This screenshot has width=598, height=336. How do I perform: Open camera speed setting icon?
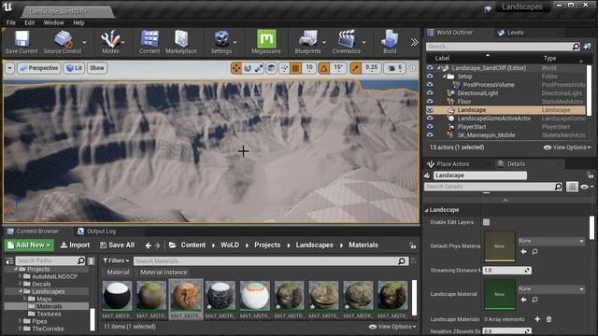(x=394, y=68)
